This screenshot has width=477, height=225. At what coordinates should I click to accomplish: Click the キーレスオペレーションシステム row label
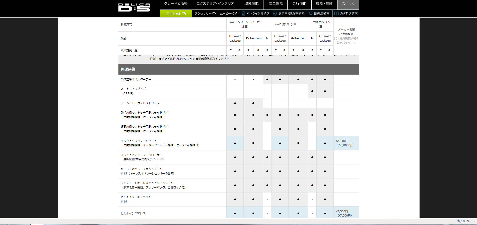(148, 171)
